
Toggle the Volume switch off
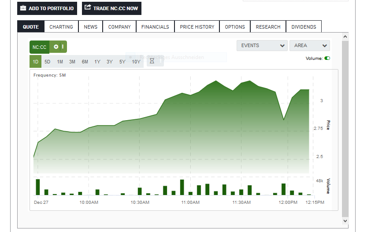(327, 58)
